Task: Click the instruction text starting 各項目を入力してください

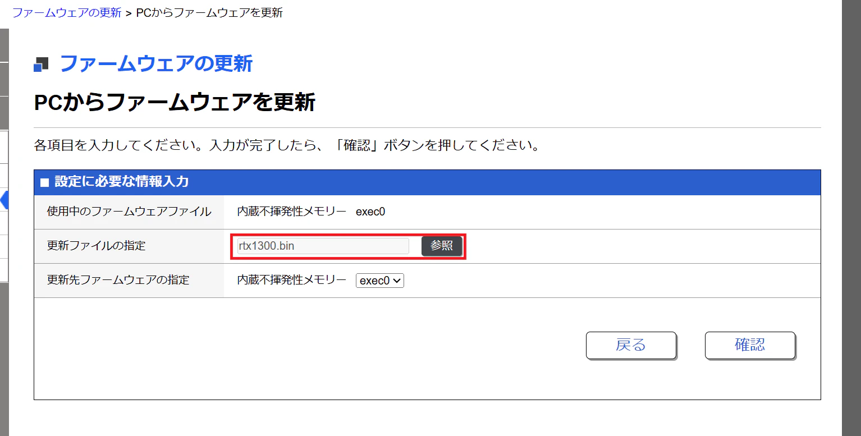Action: point(287,146)
